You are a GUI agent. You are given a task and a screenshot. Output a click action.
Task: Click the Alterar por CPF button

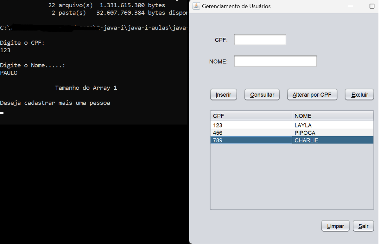[312, 94]
